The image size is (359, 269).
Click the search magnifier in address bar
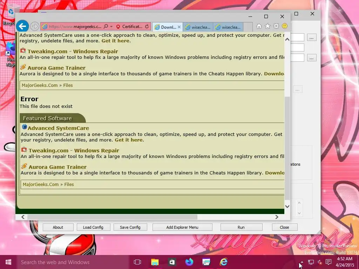(x=106, y=27)
